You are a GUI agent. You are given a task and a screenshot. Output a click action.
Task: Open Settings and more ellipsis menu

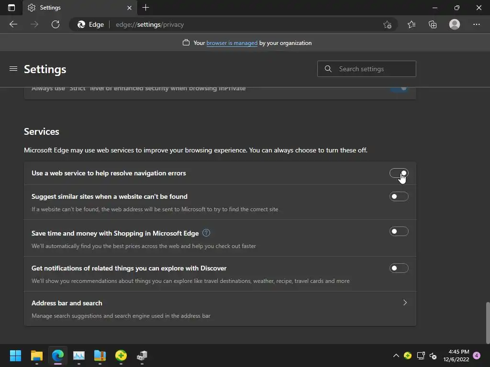[x=476, y=24]
